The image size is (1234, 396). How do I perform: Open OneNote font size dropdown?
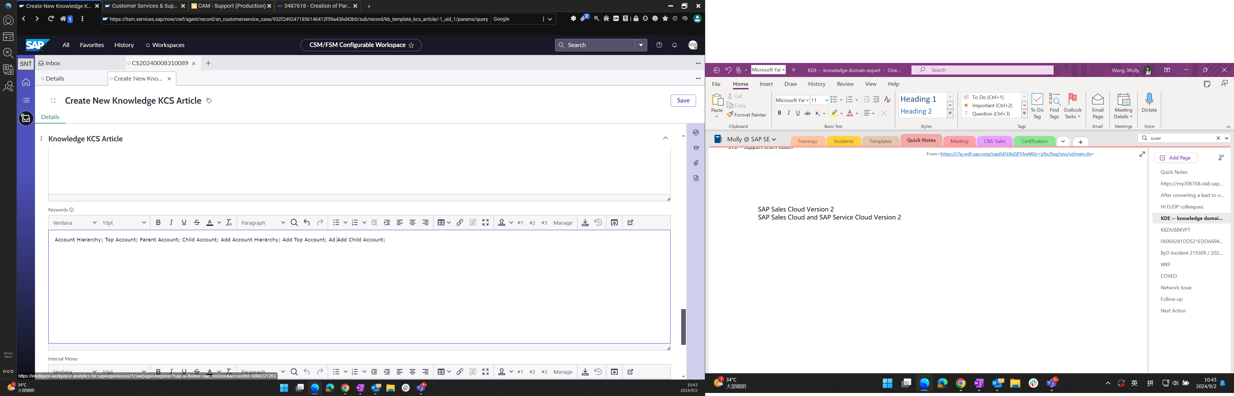point(826,100)
